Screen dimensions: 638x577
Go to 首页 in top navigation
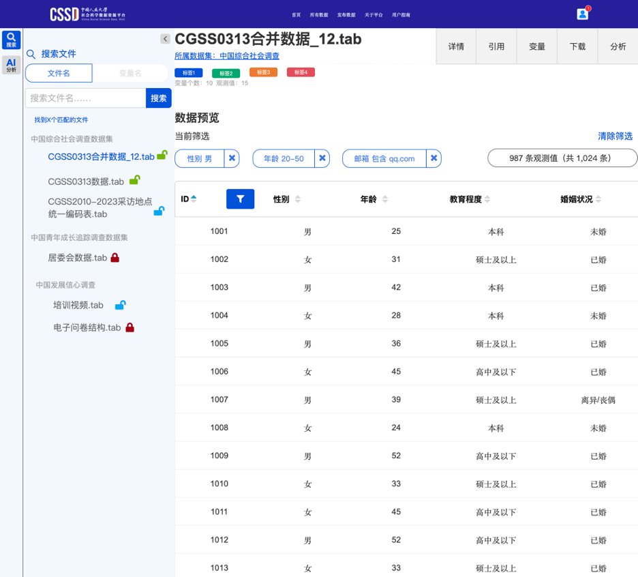(x=297, y=14)
